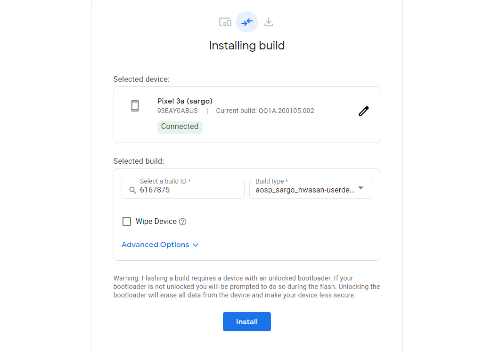Focus the build ID field showing 6167875
The width and height of the screenshot is (492, 352).
189,190
